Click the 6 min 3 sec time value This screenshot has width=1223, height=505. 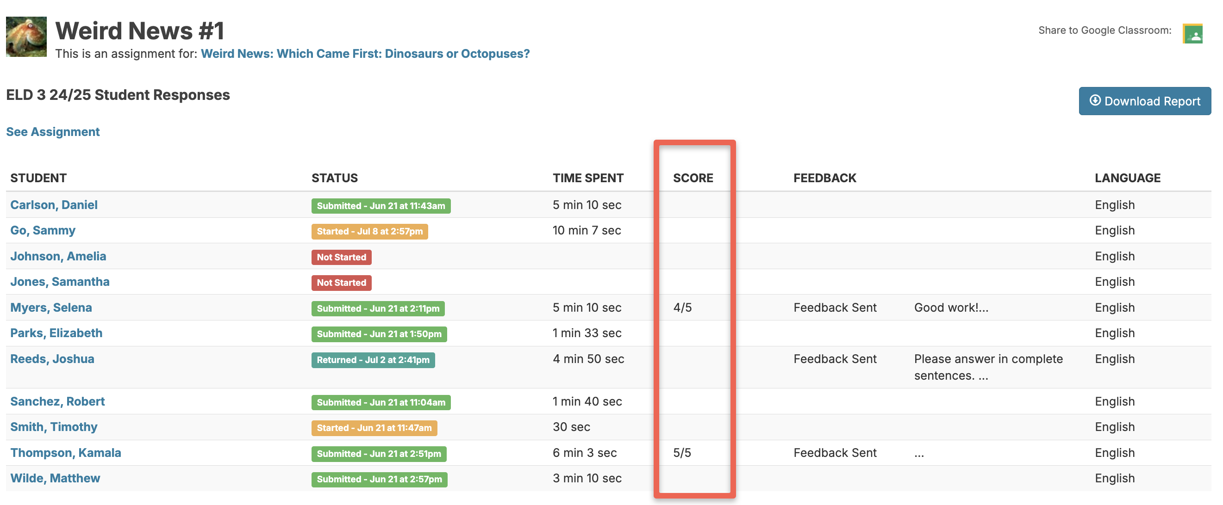click(585, 453)
